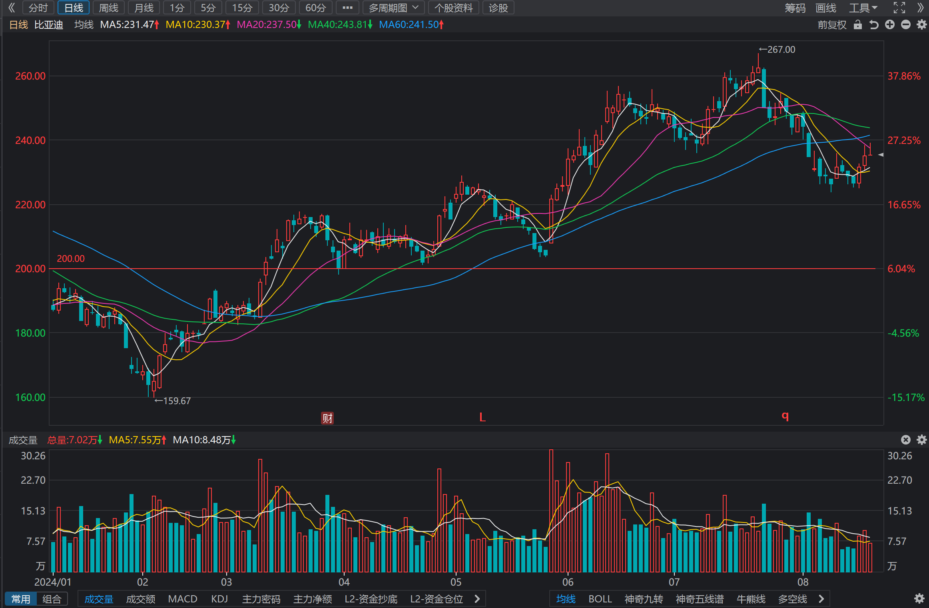The height and width of the screenshot is (608, 929).
Task: Click the undo/reset chart icon
Action: tap(874, 25)
